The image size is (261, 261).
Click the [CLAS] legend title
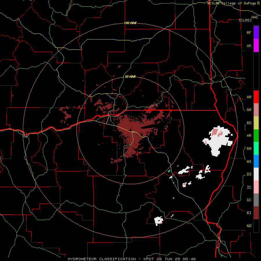tap(245, 20)
